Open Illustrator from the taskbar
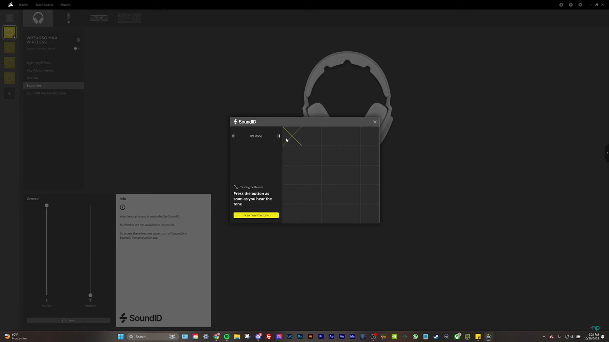The height and width of the screenshot is (342, 609). coord(310,337)
